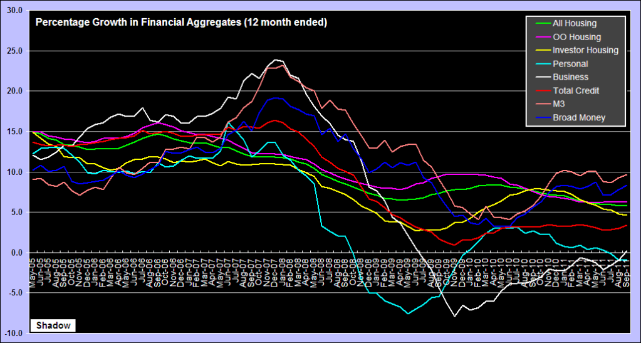The image size is (641, 343).
Task: Click the chart title text
Action: point(180,23)
